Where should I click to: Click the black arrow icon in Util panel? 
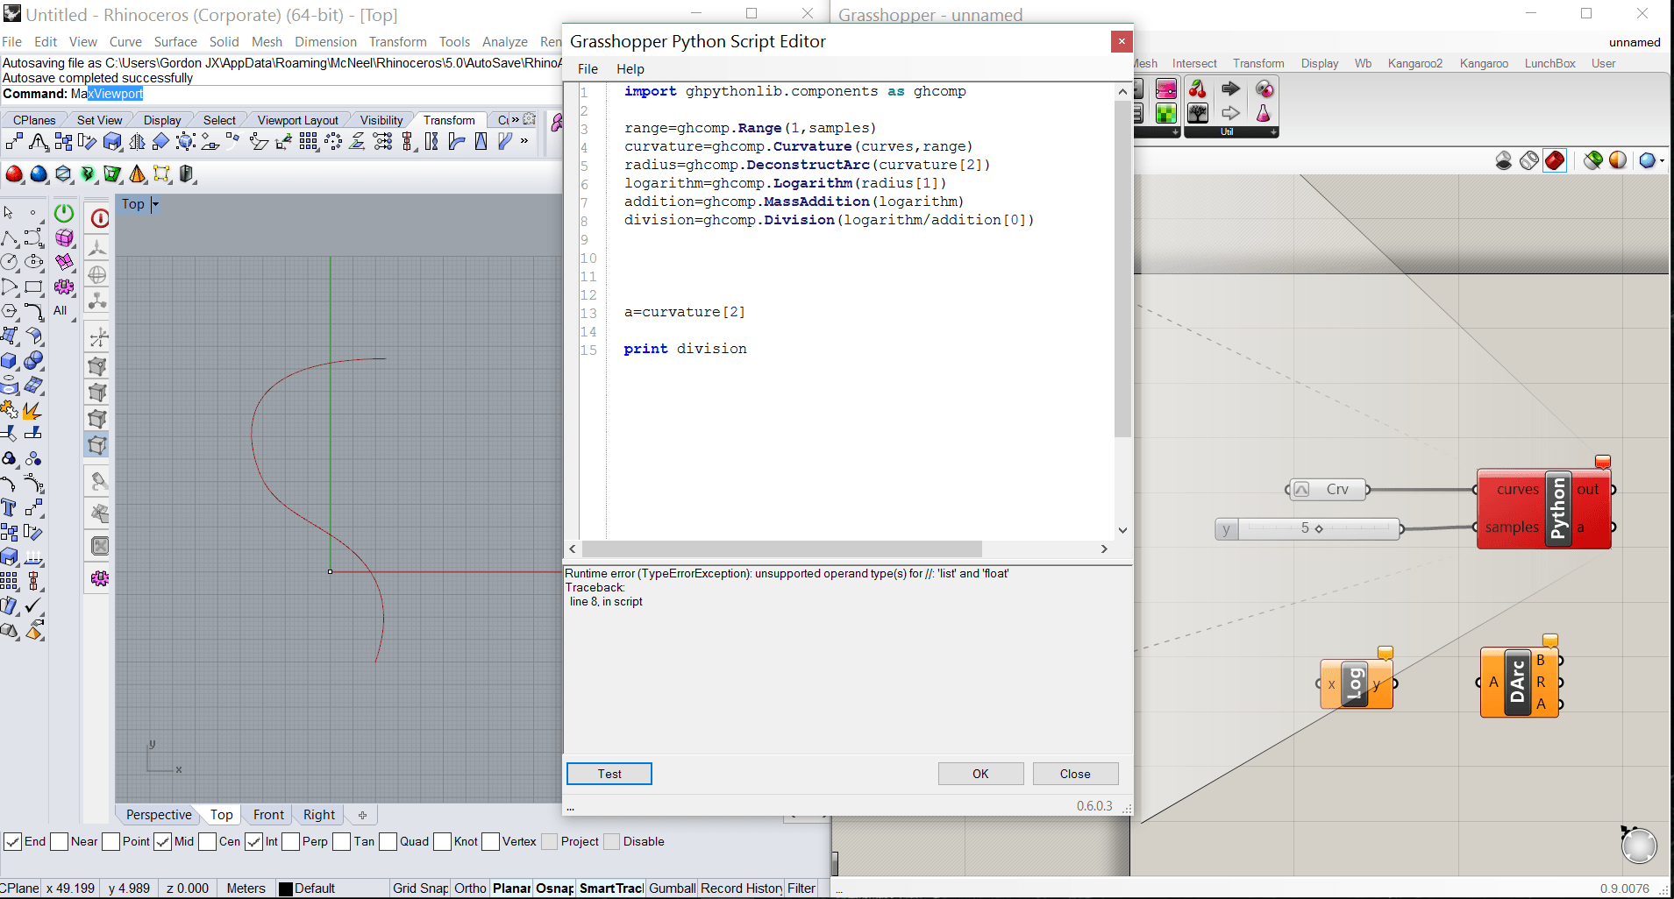pos(1230,88)
